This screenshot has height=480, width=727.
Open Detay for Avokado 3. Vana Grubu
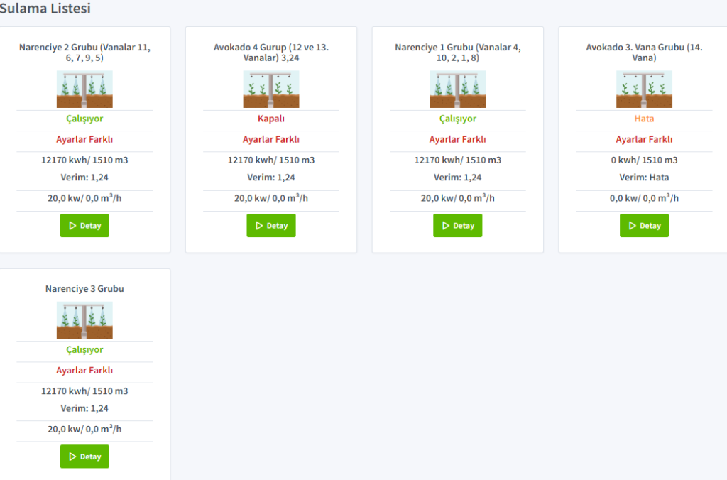(644, 226)
